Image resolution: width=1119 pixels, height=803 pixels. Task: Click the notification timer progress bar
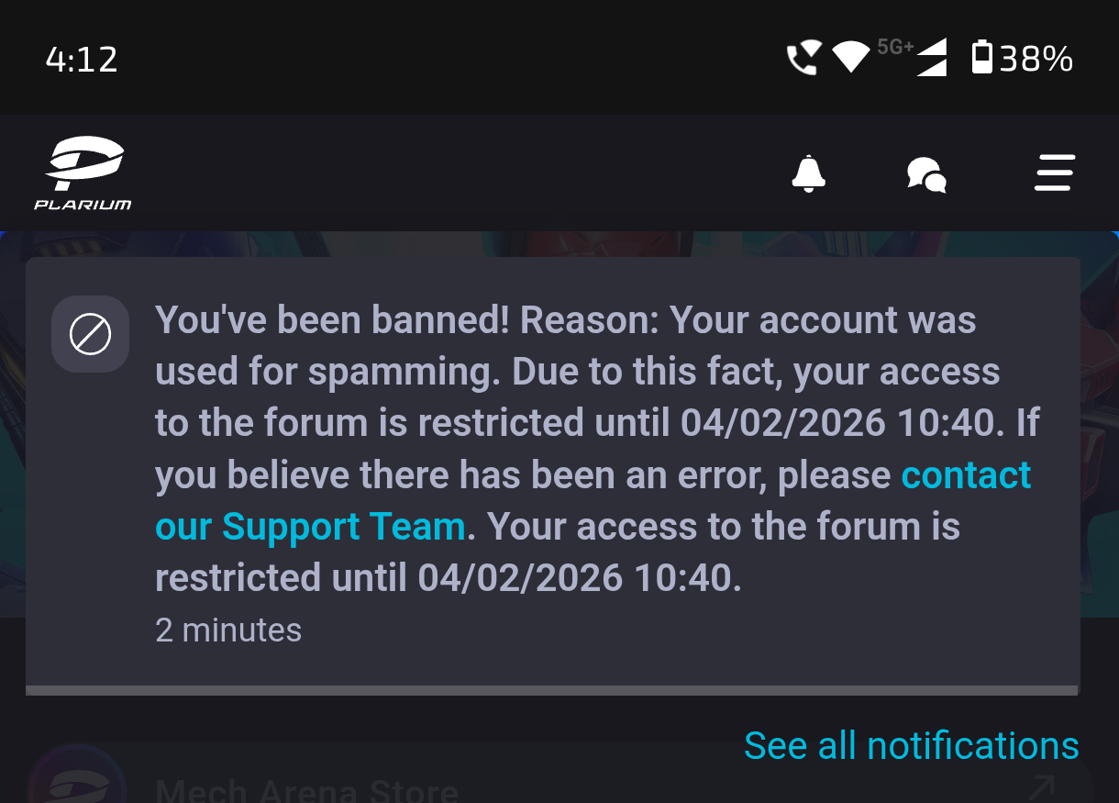pos(550,690)
